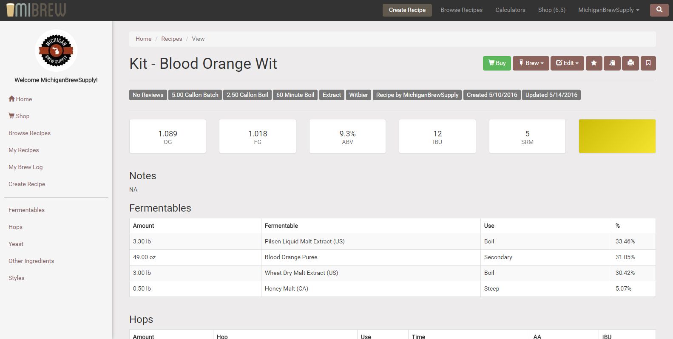Expand the Edit dropdown
The image size is (673, 339).
coord(567,63)
